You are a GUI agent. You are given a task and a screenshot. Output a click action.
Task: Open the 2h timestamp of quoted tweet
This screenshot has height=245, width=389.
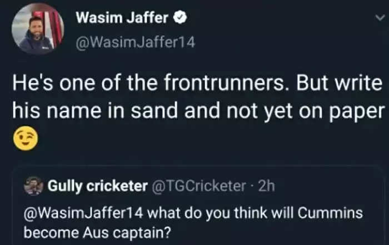pos(266,186)
